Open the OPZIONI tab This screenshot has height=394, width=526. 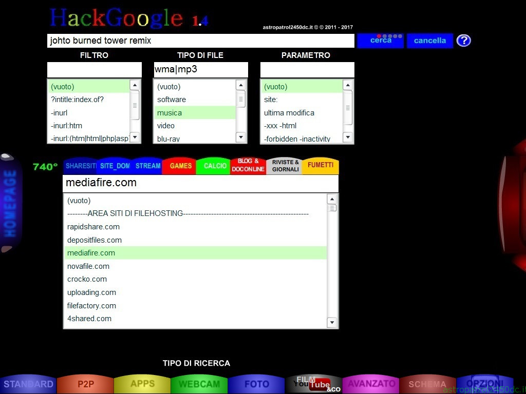pyautogui.click(x=485, y=384)
